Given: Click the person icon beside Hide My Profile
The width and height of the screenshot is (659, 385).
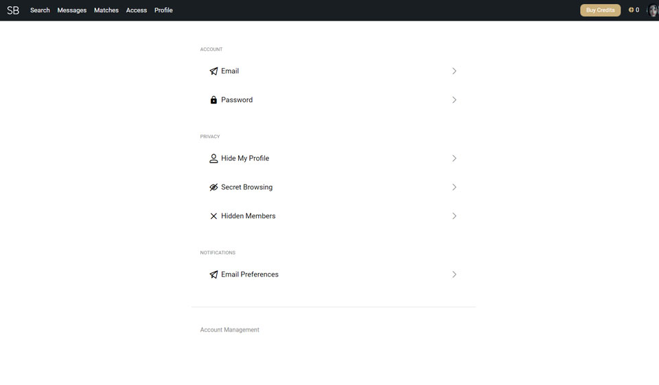Looking at the screenshot, I should coord(213,159).
